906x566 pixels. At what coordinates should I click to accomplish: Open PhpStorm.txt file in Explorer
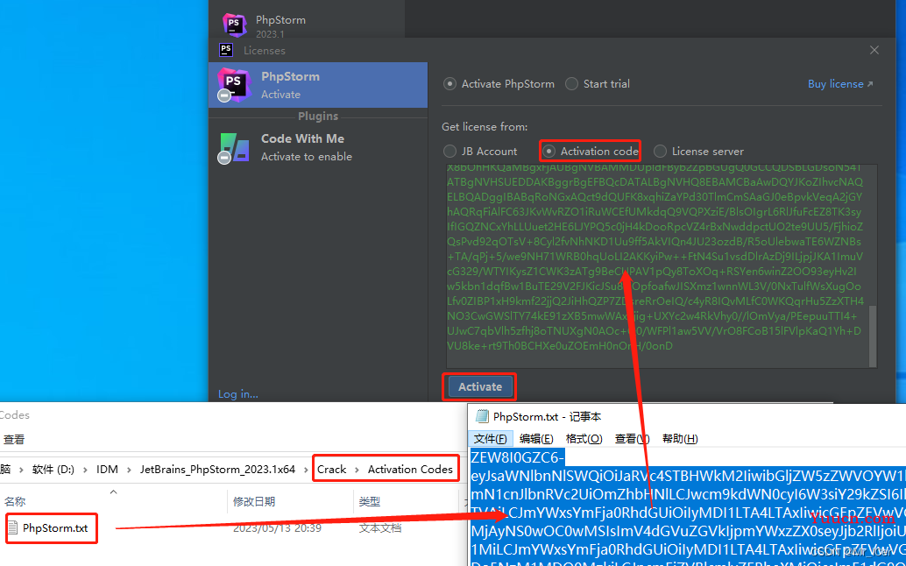(x=55, y=527)
